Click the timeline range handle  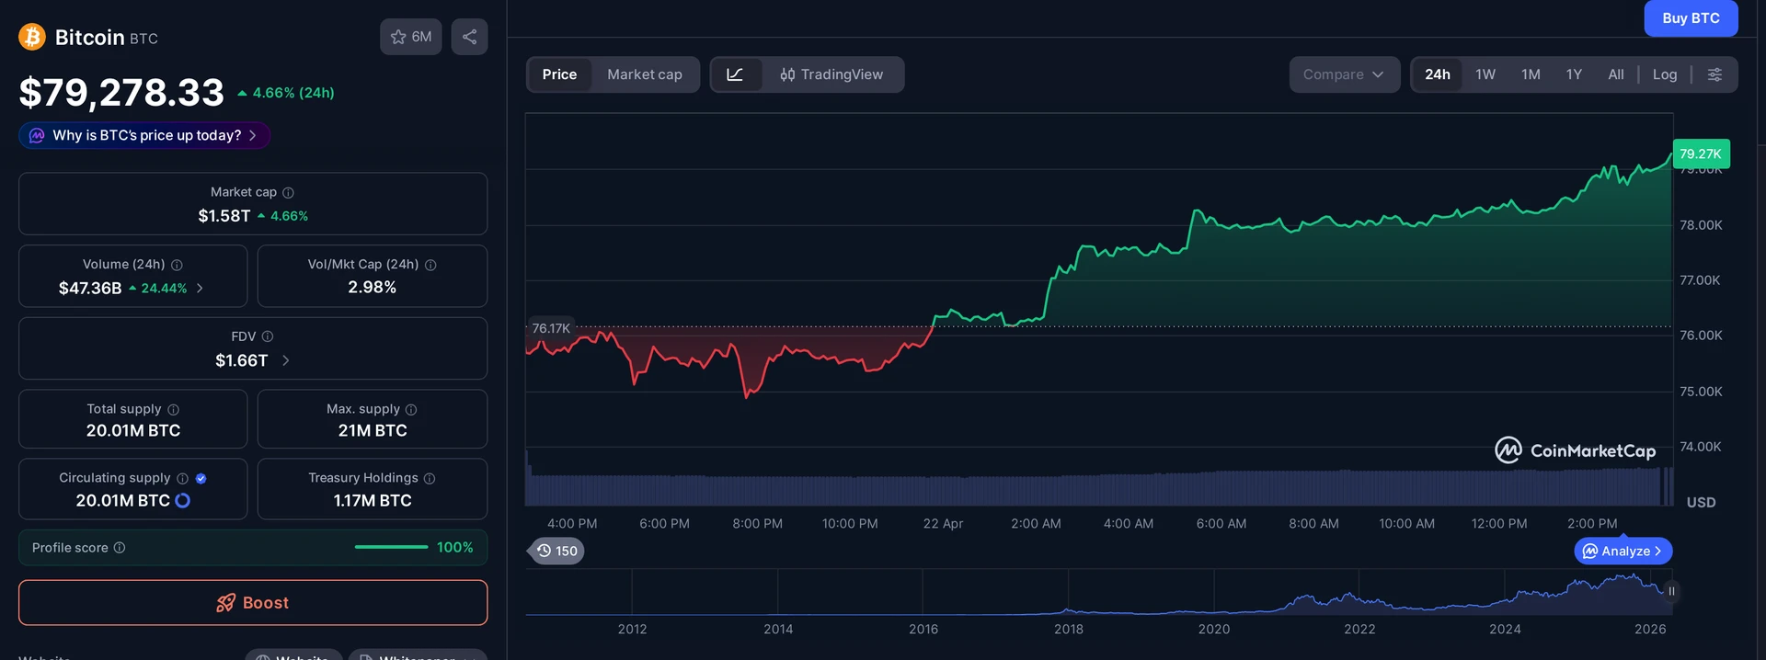click(x=1671, y=591)
